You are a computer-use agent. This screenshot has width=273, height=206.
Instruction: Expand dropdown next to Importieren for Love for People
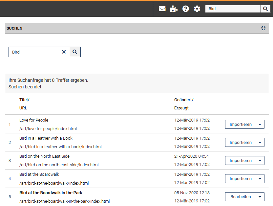[x=260, y=125]
